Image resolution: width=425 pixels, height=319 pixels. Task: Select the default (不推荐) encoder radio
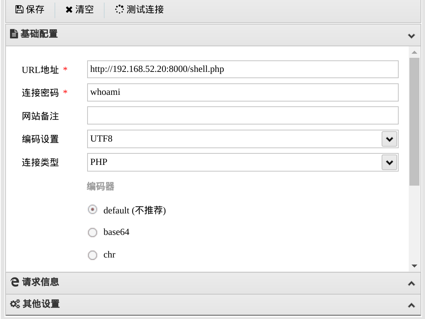pyautogui.click(x=92, y=210)
